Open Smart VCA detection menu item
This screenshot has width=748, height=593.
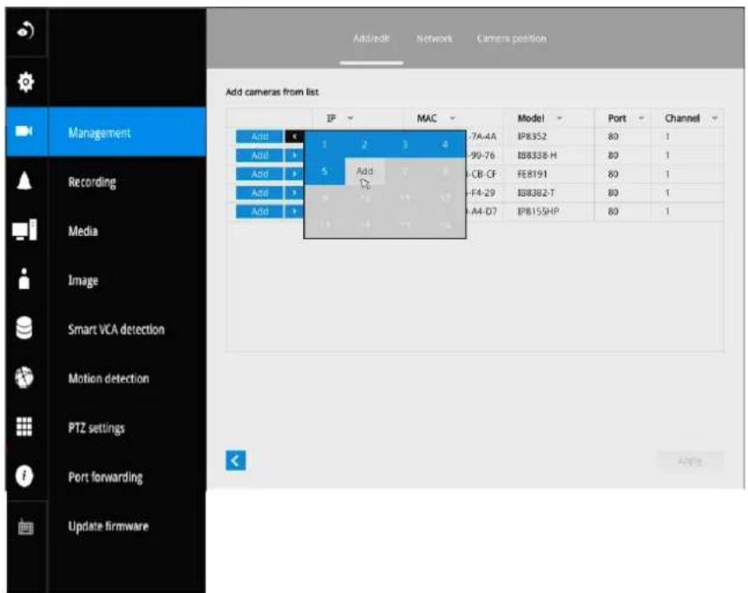(116, 329)
